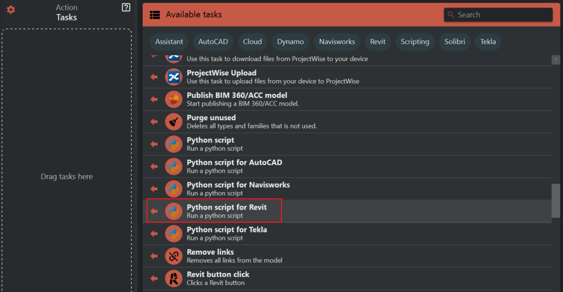Select the 'Revit button click' task title
Image resolution: width=563 pixels, height=292 pixels.
pyautogui.click(x=218, y=275)
